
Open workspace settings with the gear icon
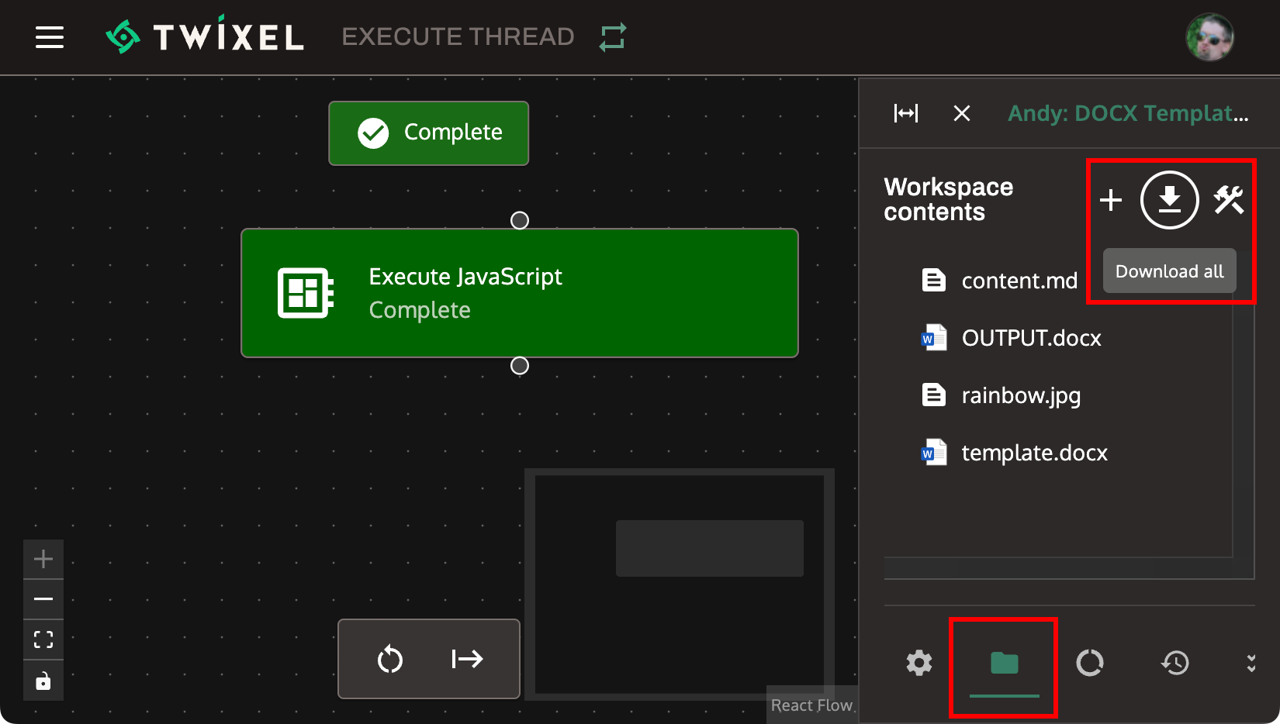pyautogui.click(x=919, y=663)
